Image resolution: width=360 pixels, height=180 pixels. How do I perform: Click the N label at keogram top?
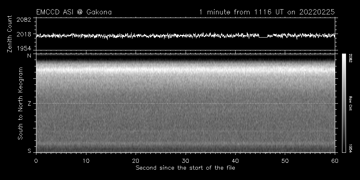pos(29,56)
